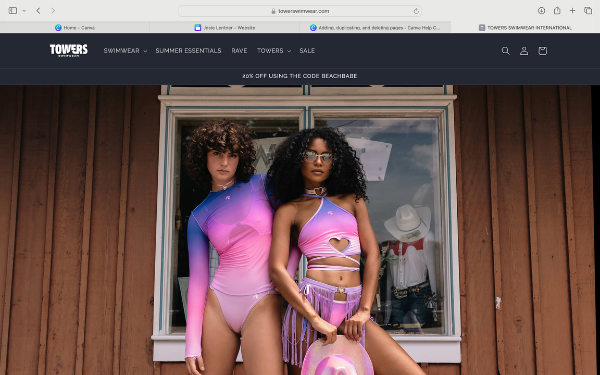Go back to the previous page
The image size is (600, 375).
38,11
